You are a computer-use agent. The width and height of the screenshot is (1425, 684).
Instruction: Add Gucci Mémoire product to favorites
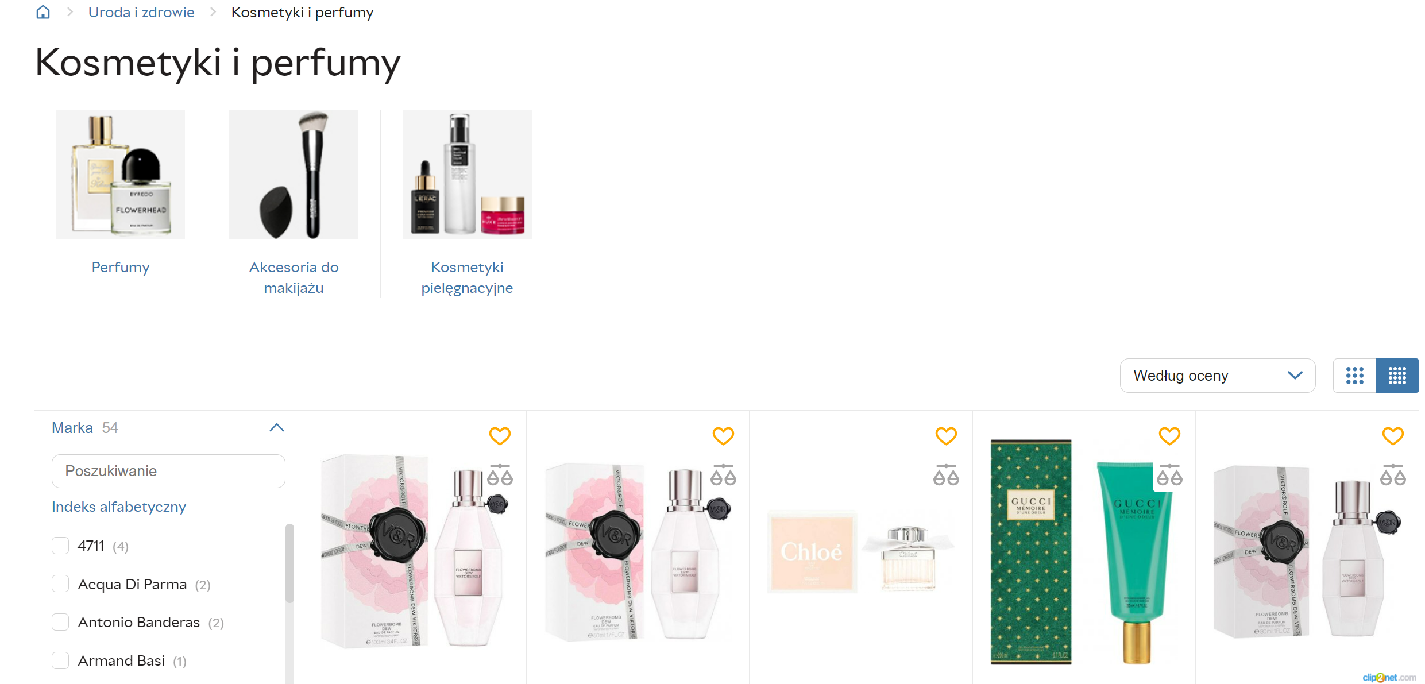(x=1169, y=436)
